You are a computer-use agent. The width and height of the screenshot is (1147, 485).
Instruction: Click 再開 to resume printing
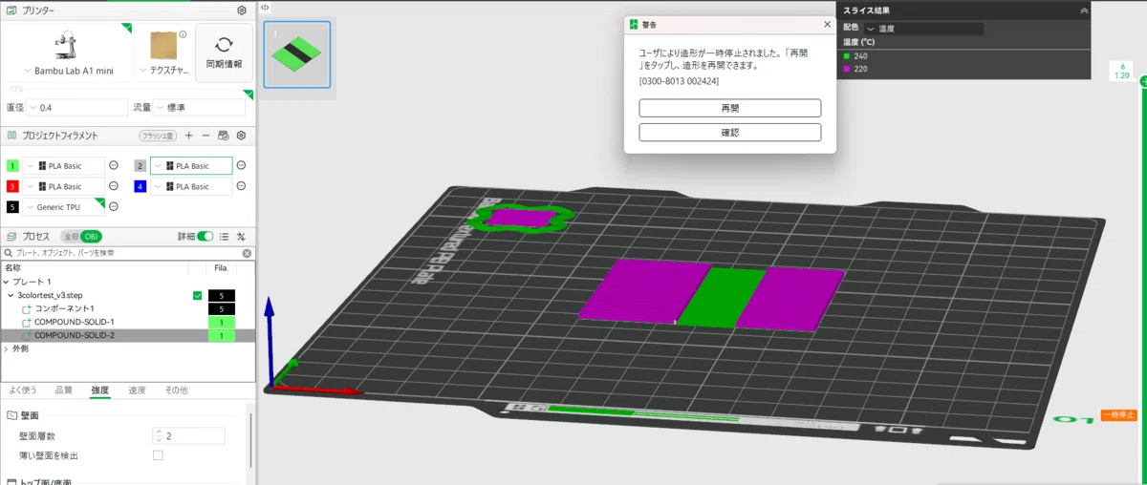(x=729, y=108)
